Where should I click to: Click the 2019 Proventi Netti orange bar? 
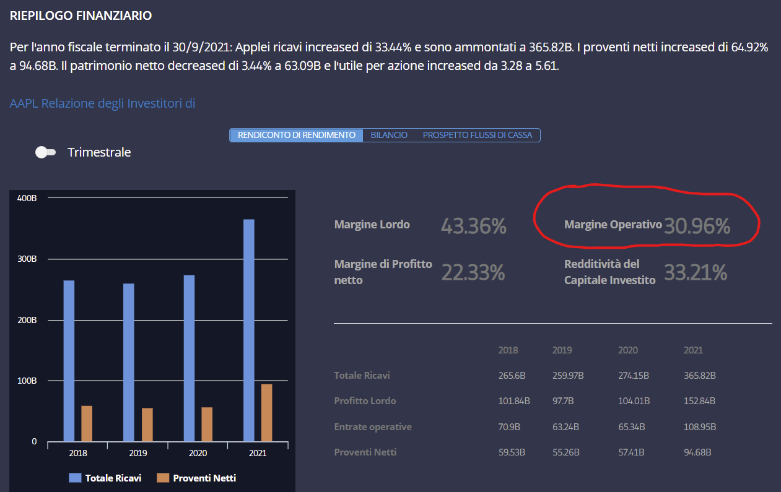point(147,425)
